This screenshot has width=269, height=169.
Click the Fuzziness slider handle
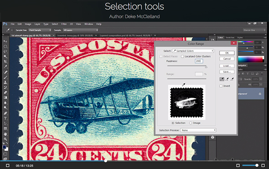(206, 67)
